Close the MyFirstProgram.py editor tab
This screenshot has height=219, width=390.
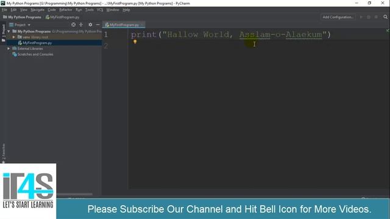click(x=142, y=25)
